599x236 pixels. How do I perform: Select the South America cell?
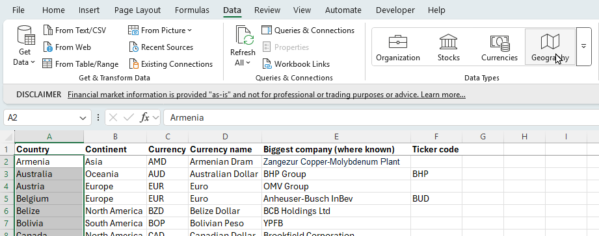[115, 223]
